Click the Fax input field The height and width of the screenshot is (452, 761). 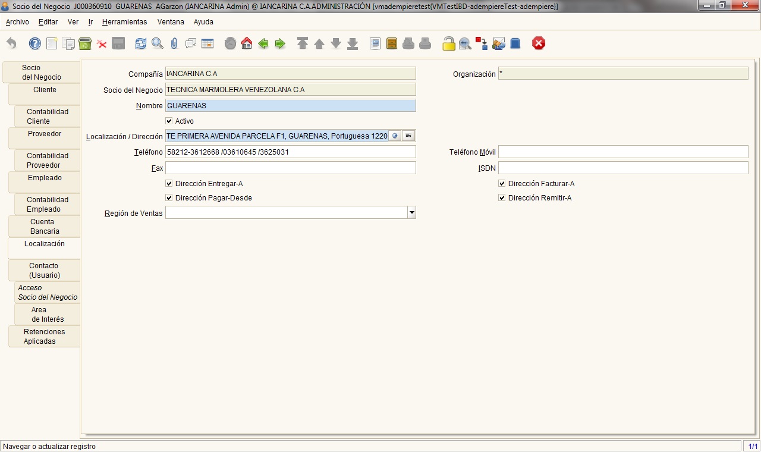tap(291, 168)
